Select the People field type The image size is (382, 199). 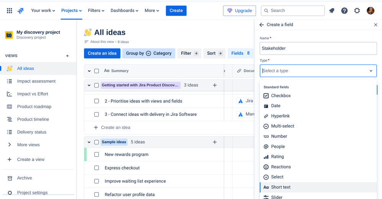pyautogui.click(x=318, y=147)
